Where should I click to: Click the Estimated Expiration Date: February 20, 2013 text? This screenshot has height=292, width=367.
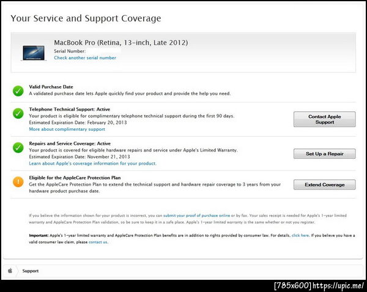[78, 123]
